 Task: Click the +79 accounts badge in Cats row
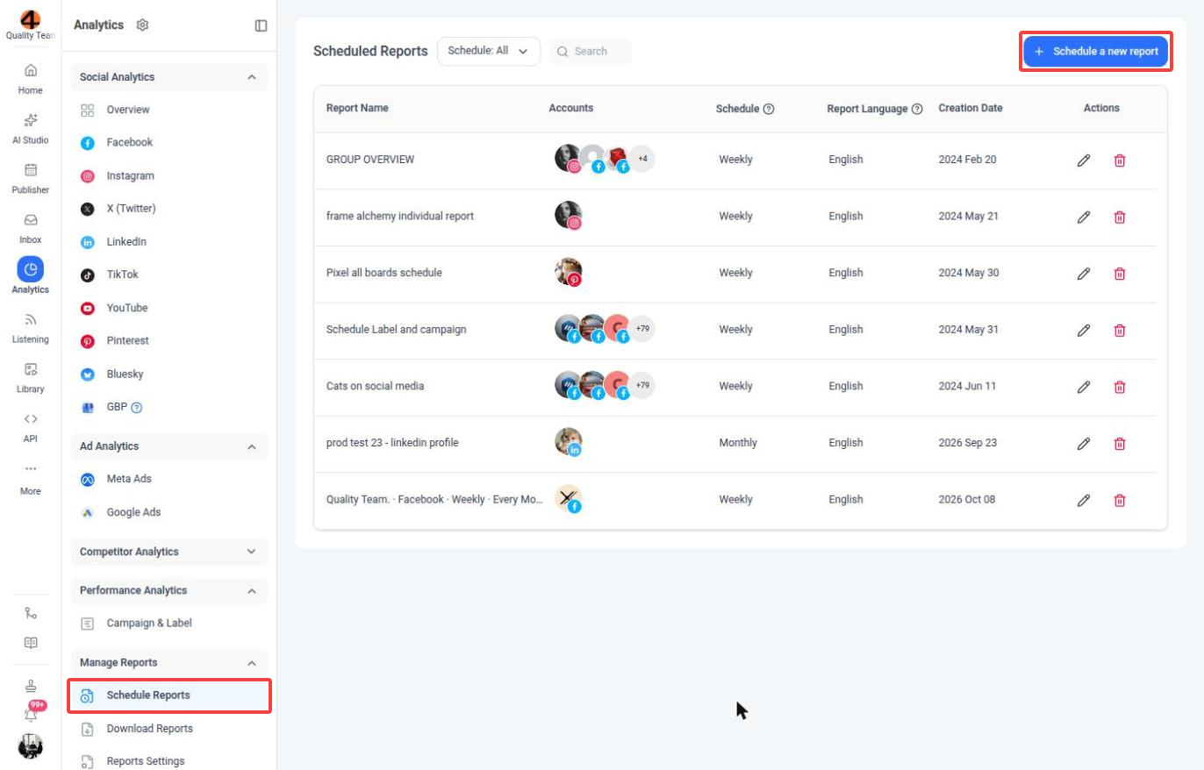[642, 385]
